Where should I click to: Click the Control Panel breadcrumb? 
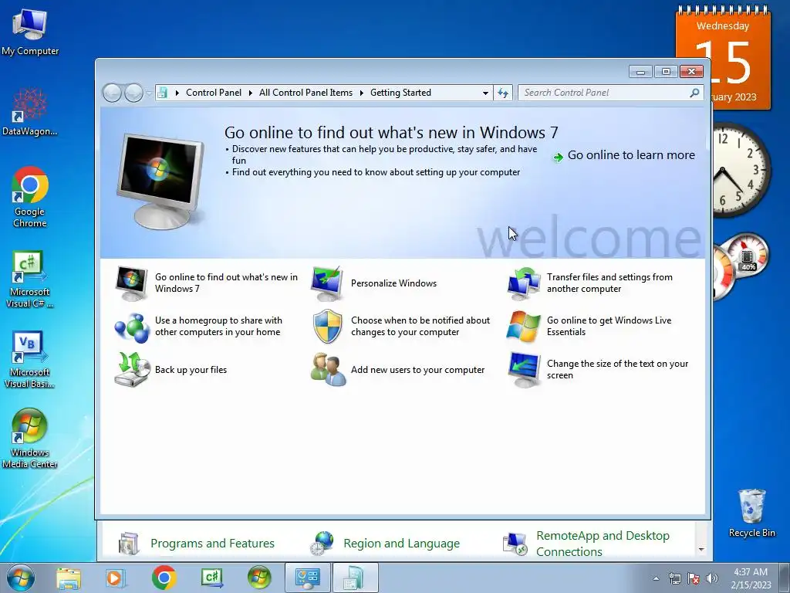click(214, 93)
